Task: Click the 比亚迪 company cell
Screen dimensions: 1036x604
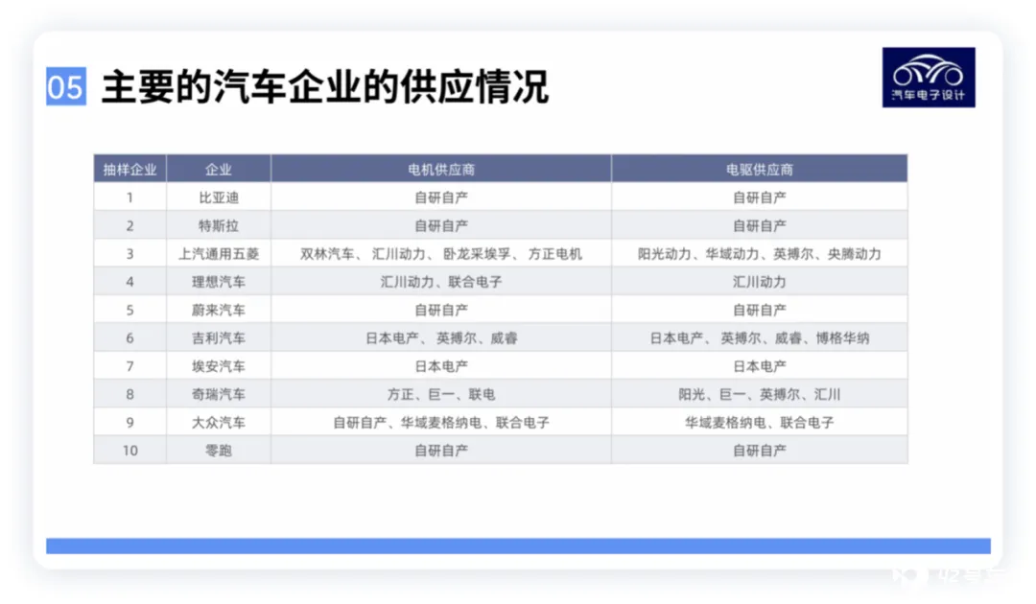Action: [219, 197]
